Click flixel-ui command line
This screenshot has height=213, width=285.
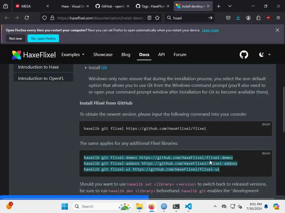coord(152,169)
